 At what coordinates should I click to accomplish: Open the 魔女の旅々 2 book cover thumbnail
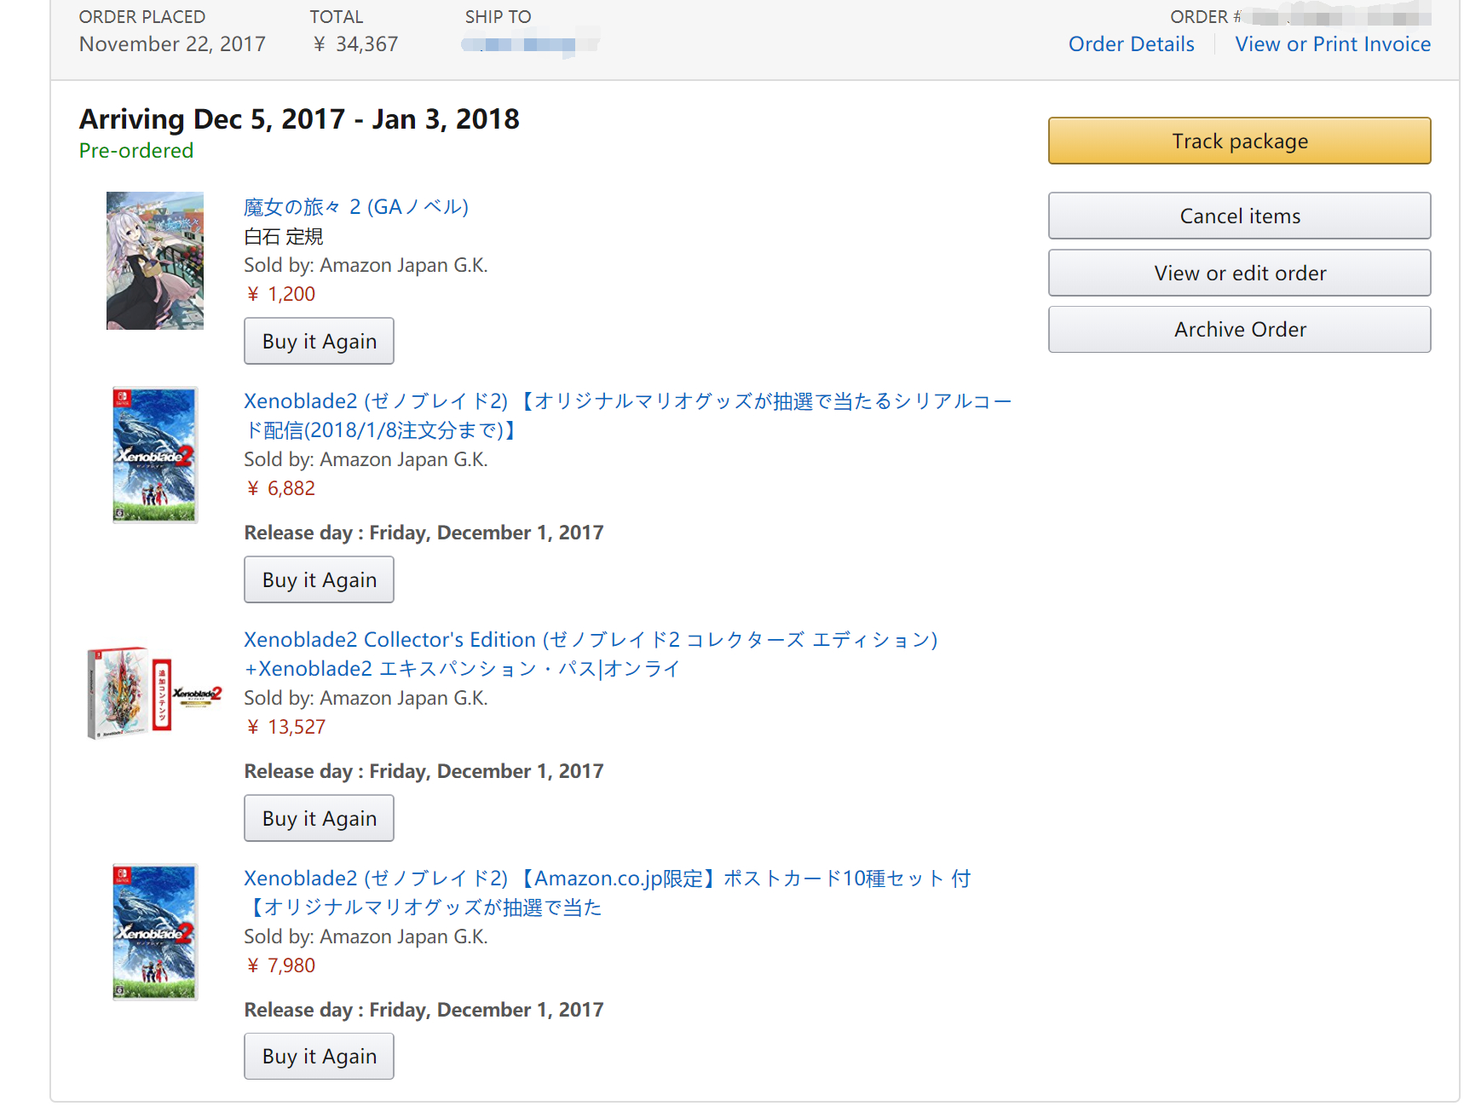155,261
